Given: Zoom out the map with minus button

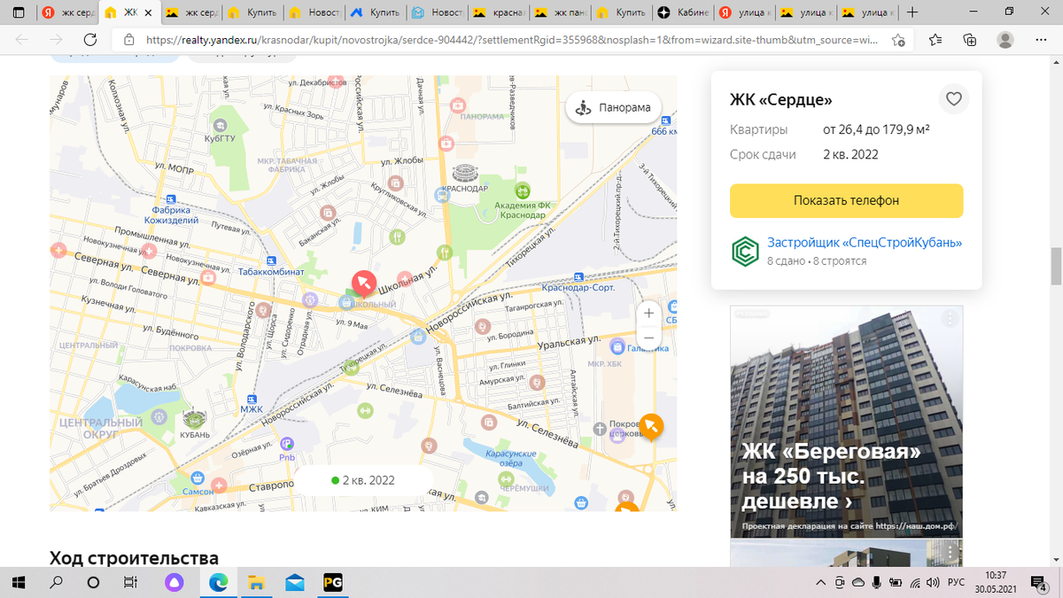Looking at the screenshot, I should 649,338.
